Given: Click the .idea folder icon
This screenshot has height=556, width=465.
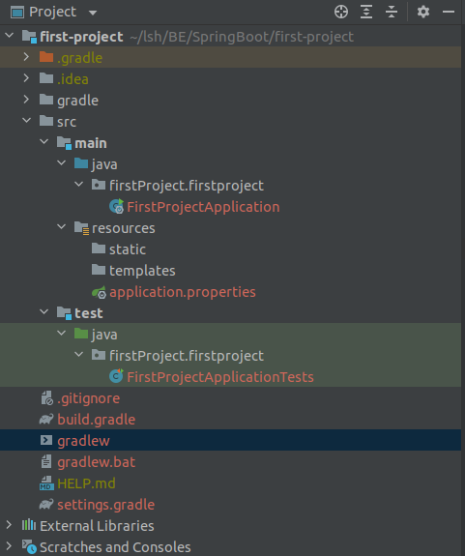Looking at the screenshot, I should [x=46, y=78].
